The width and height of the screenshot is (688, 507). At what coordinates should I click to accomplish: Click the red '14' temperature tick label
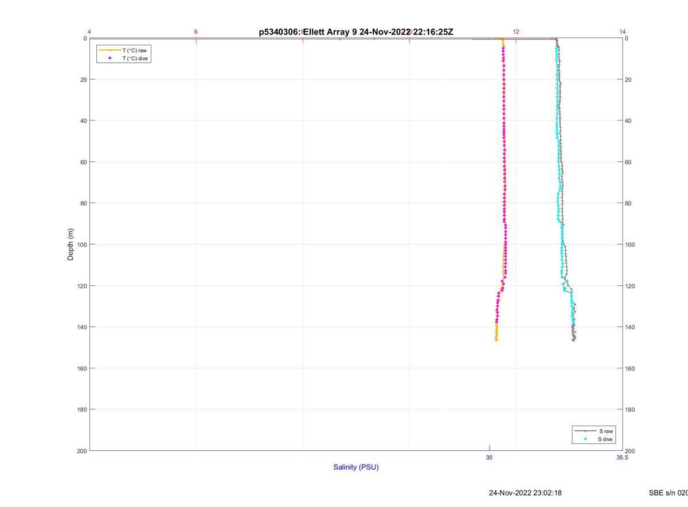623,32
